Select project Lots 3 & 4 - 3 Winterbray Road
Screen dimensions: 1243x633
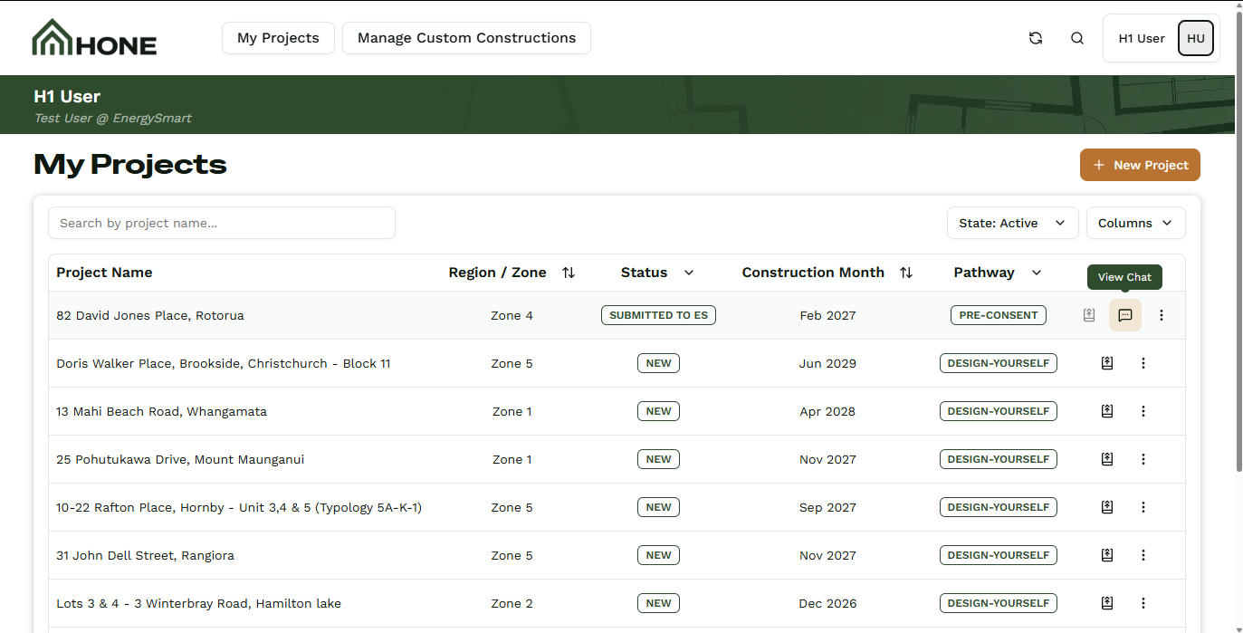(198, 603)
